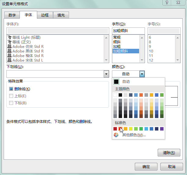Switch to the 边框 tab
This screenshot has height=175, width=187.
tap(45, 15)
